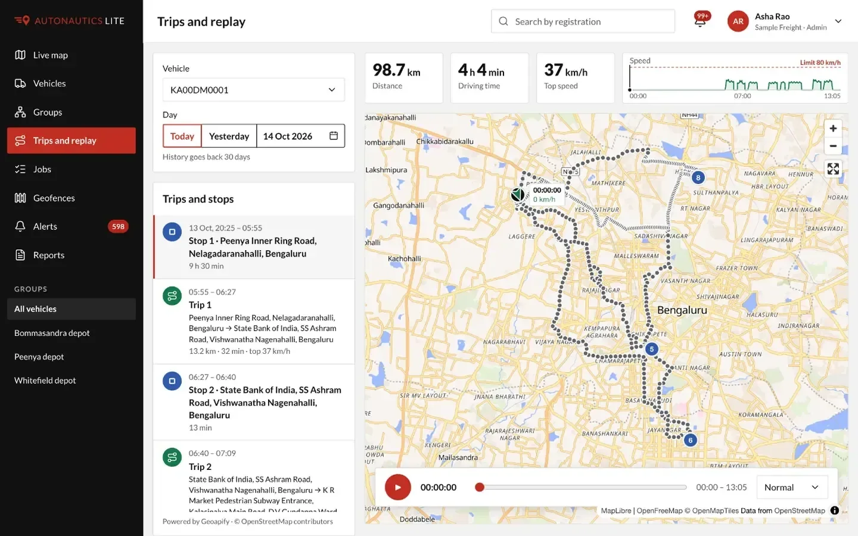The image size is (858, 536).
Task: Select the All vehicles group
Action: (x=71, y=309)
